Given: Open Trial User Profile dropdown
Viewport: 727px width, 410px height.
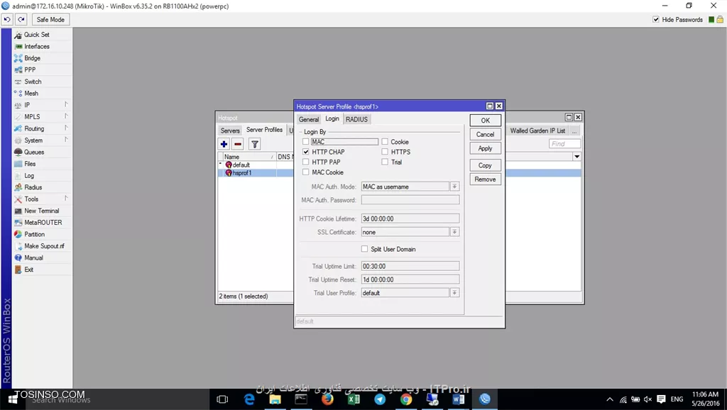Looking at the screenshot, I should pos(455,293).
